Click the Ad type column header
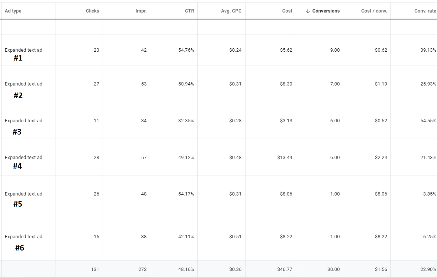Image resolution: width=437 pixels, height=278 pixels. tap(13, 11)
